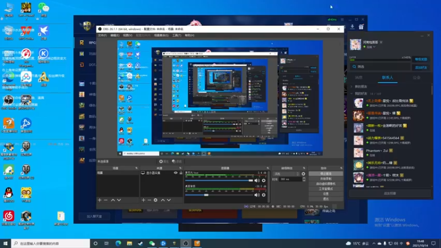441x248 pixels.
Task: Pop out the audio mixer dock
Action: click(267, 168)
